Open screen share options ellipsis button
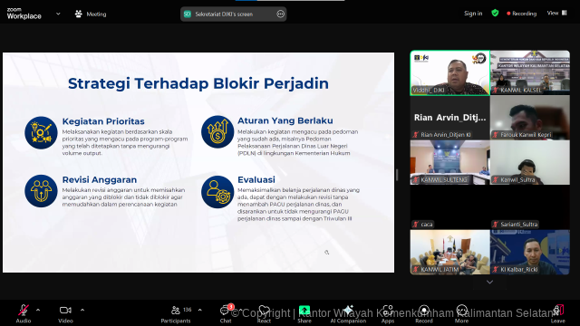 point(280,14)
